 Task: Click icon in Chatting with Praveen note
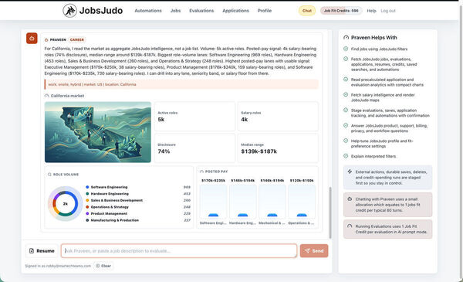350,199
